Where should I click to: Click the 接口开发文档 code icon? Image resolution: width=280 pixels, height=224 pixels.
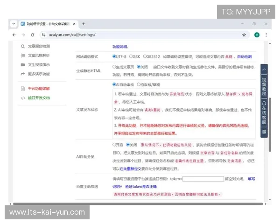click(x=23, y=98)
